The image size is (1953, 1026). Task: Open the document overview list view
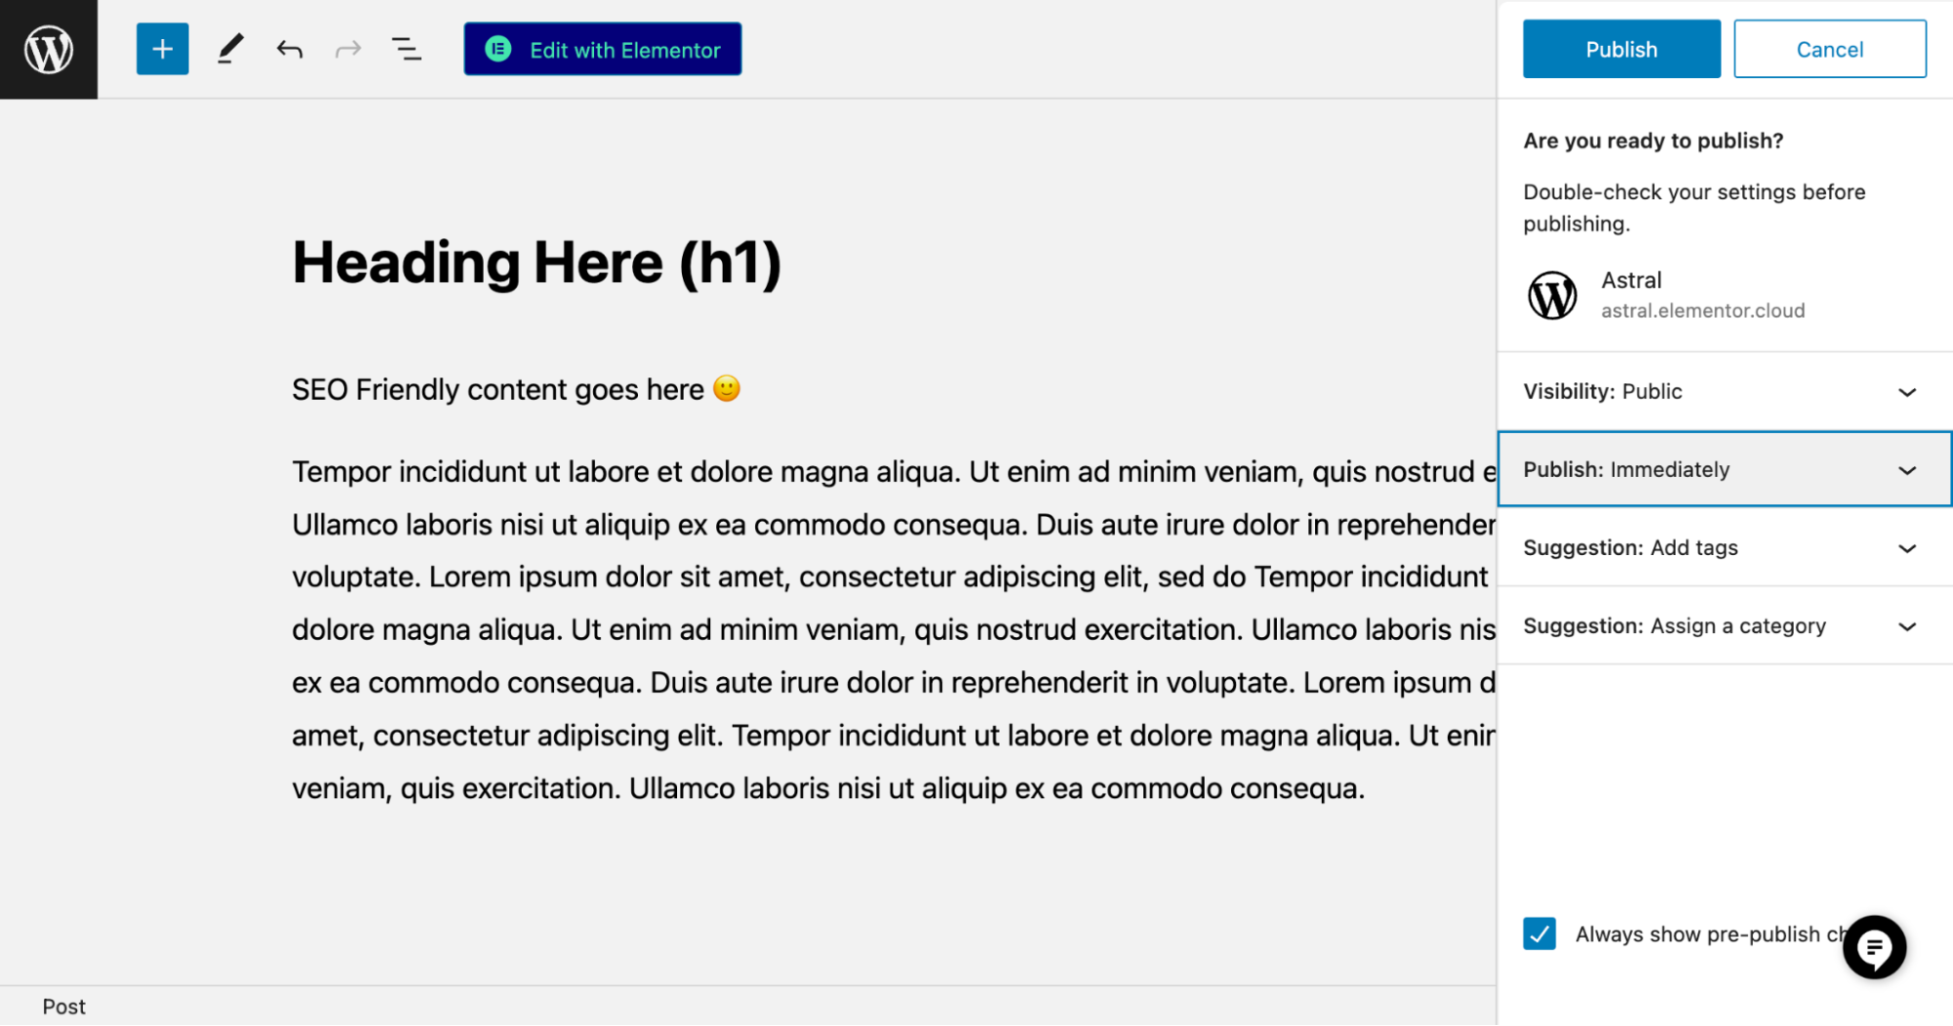tap(406, 49)
